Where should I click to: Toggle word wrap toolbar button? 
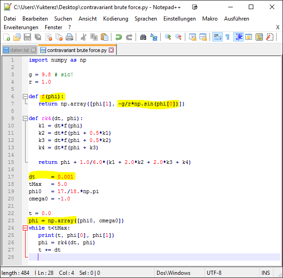(x=217, y=37)
